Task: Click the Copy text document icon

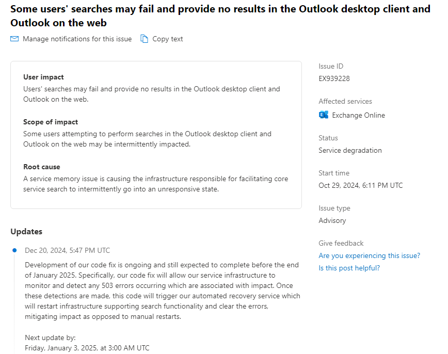Action: [x=145, y=39]
